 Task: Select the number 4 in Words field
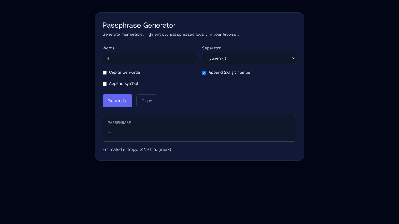click(108, 58)
